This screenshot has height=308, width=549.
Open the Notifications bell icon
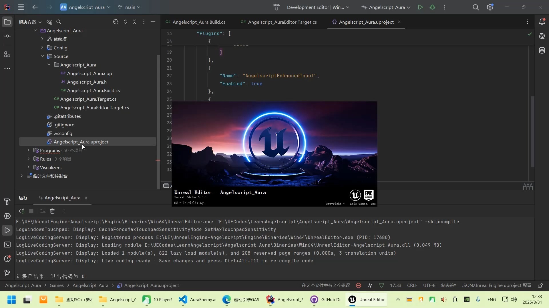tap(542, 22)
